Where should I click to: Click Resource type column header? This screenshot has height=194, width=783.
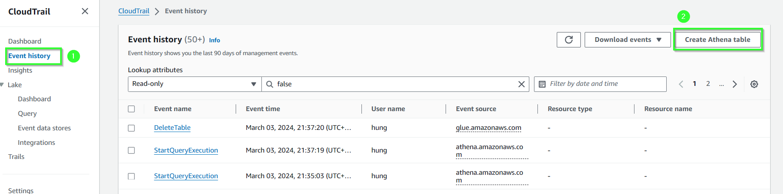pos(570,109)
